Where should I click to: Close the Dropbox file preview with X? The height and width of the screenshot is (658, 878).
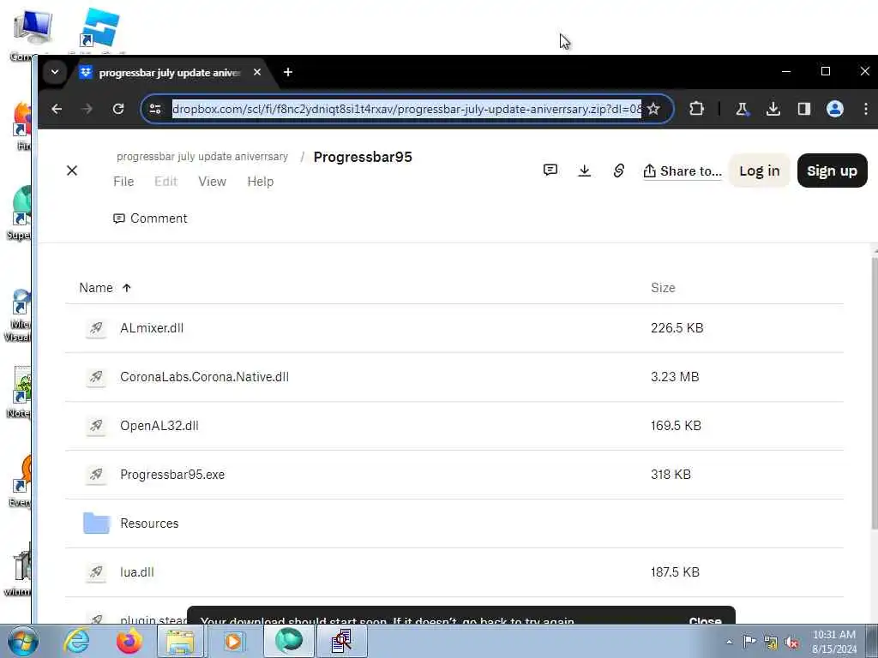coord(72,170)
